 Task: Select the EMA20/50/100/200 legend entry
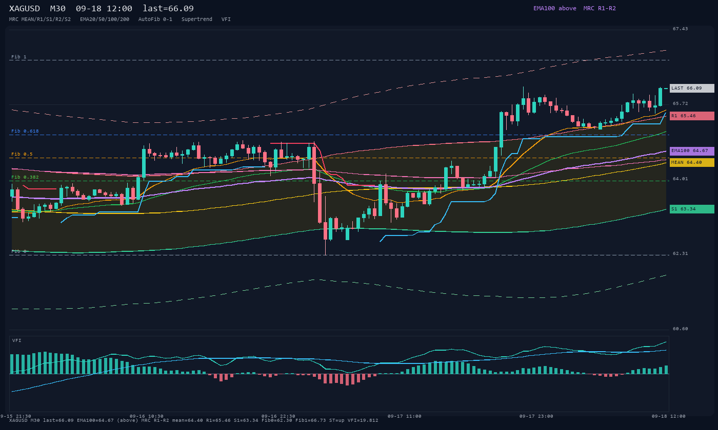[x=105, y=19]
